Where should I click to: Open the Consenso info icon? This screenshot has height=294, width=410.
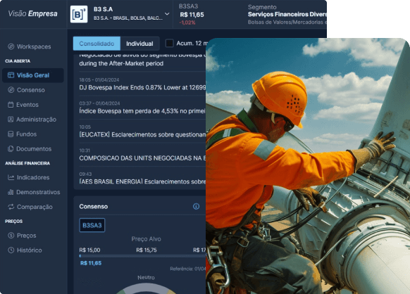coord(196,206)
